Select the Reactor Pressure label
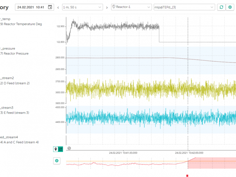The image size is (236, 177). point(16,53)
